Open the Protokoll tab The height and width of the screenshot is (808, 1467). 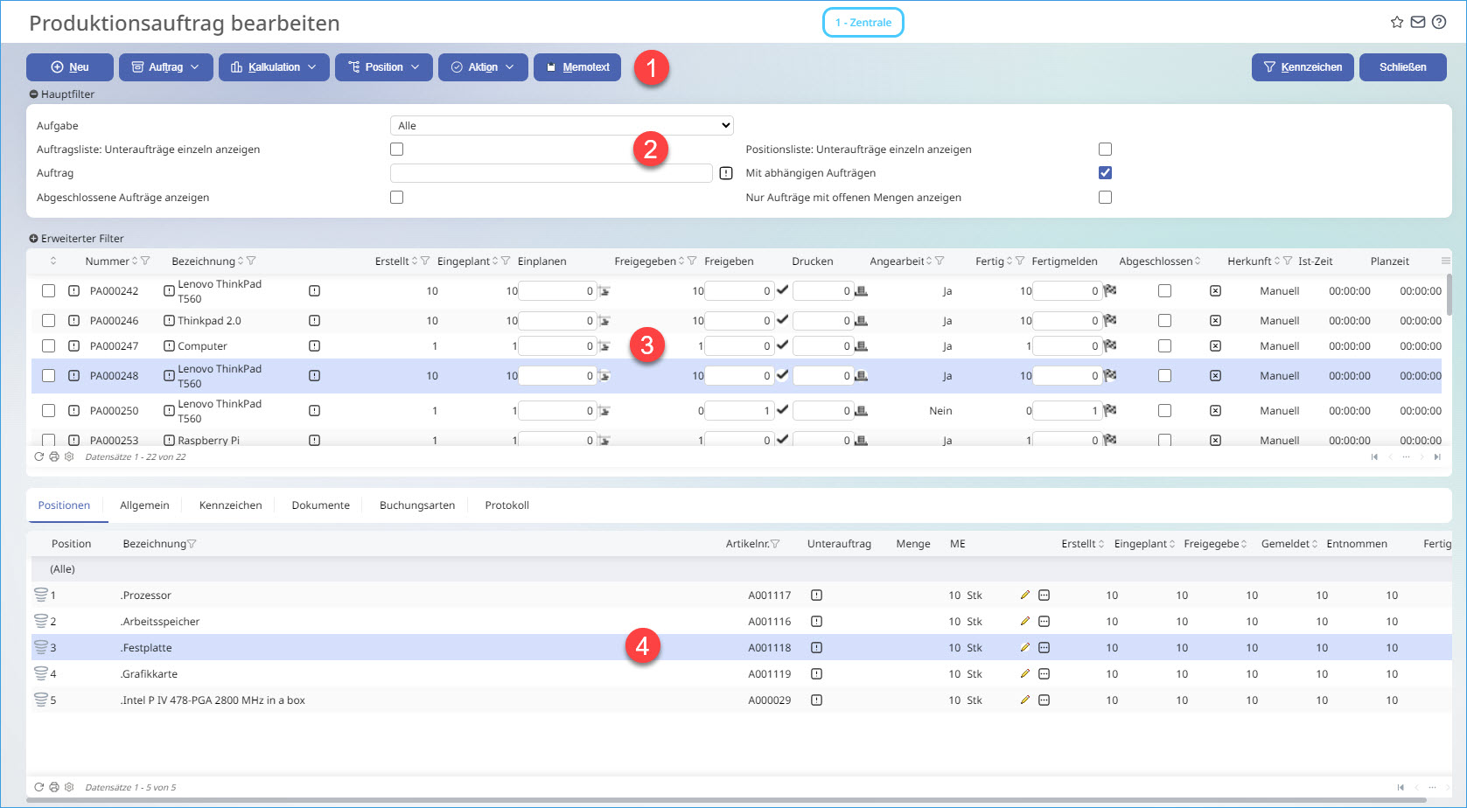(506, 505)
